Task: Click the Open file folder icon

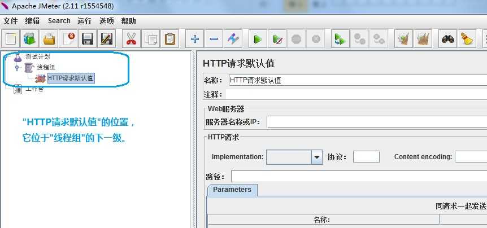Action: point(49,39)
